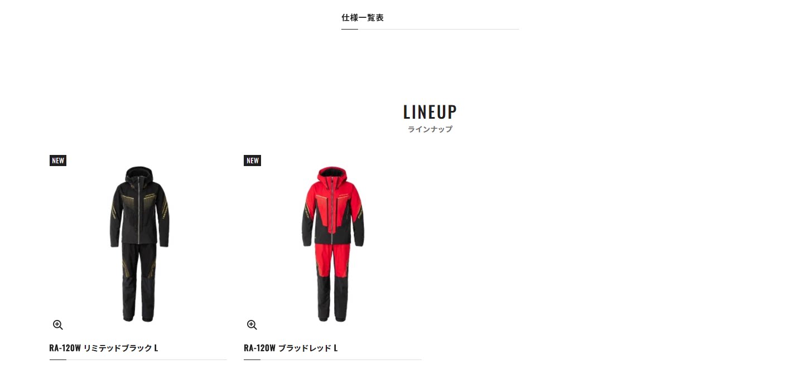Click the LINEUP section heading
Screen dimensions: 811x379
click(x=430, y=112)
